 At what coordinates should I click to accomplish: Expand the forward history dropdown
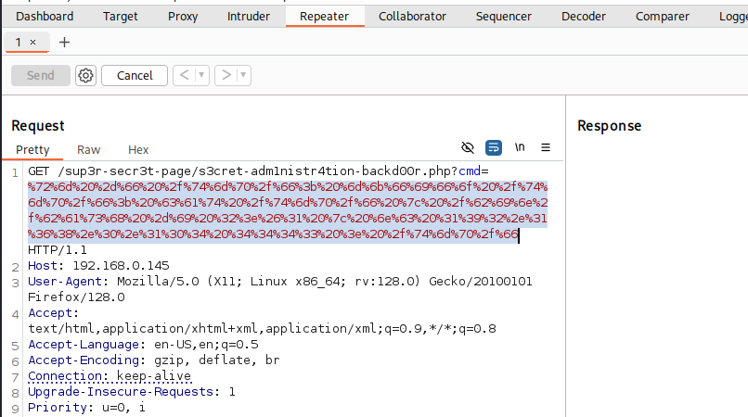coord(243,75)
